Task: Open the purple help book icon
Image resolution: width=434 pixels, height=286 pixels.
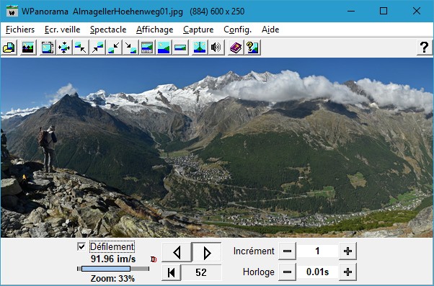Action: 236,48
